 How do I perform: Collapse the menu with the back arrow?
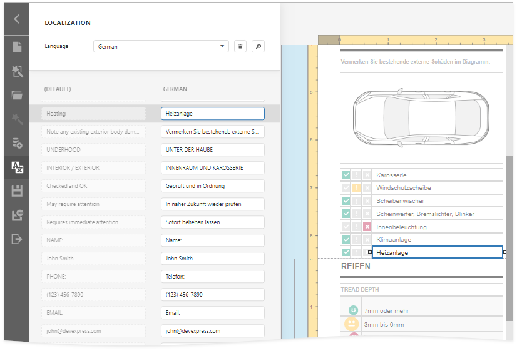tap(17, 19)
